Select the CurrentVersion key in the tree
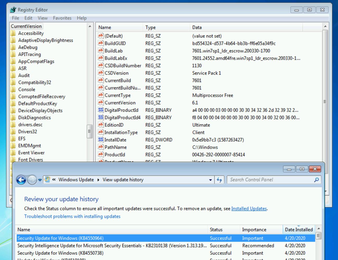Screen dimensions: 338x260 tap(26, 26)
